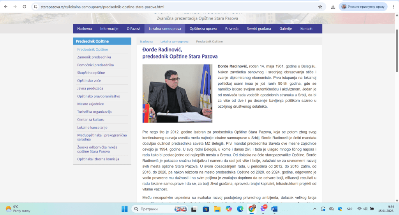Open Centar za kulturu sidebar link
The image size is (399, 215).
(x=91, y=119)
